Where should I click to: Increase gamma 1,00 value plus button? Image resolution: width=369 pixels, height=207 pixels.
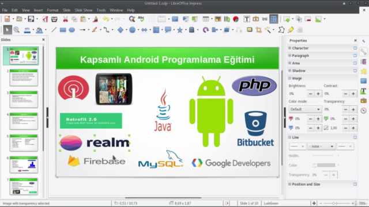tap(353, 128)
